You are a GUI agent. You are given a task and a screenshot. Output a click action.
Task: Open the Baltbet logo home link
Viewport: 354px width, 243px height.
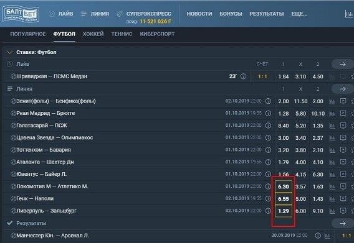point(21,14)
